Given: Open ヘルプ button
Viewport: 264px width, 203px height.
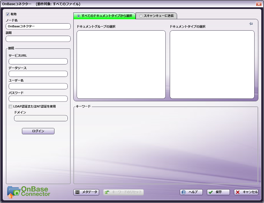Looking at the screenshot, I should [x=191, y=192].
